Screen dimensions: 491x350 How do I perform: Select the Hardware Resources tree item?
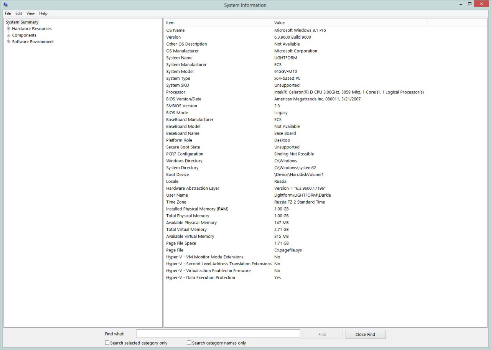(x=32, y=29)
